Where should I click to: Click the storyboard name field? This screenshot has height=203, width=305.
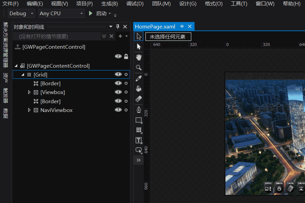click(56, 36)
